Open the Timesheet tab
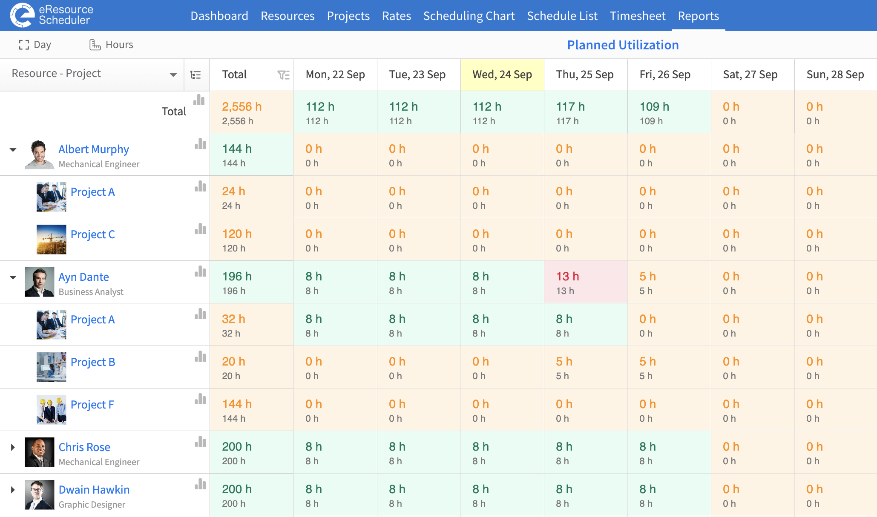The image size is (877, 517). click(638, 16)
